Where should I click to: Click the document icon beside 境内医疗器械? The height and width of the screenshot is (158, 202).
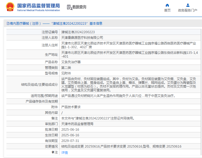[x=8, y=24]
